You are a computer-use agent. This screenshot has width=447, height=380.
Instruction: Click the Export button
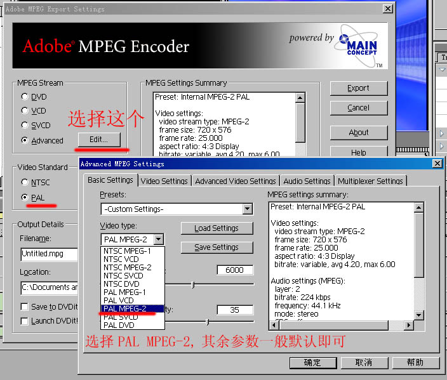[358, 88]
